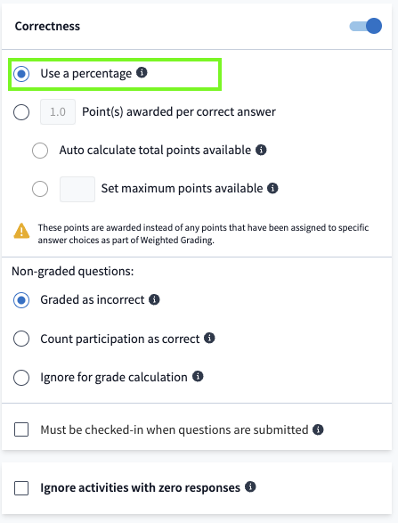Enable Ignore activities with zero responses checkbox
Image resolution: width=398 pixels, height=523 pixels.
pos(21,488)
